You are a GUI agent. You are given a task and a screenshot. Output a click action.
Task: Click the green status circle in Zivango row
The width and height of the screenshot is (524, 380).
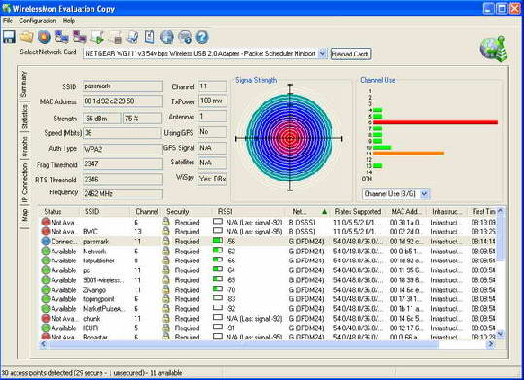click(x=46, y=290)
